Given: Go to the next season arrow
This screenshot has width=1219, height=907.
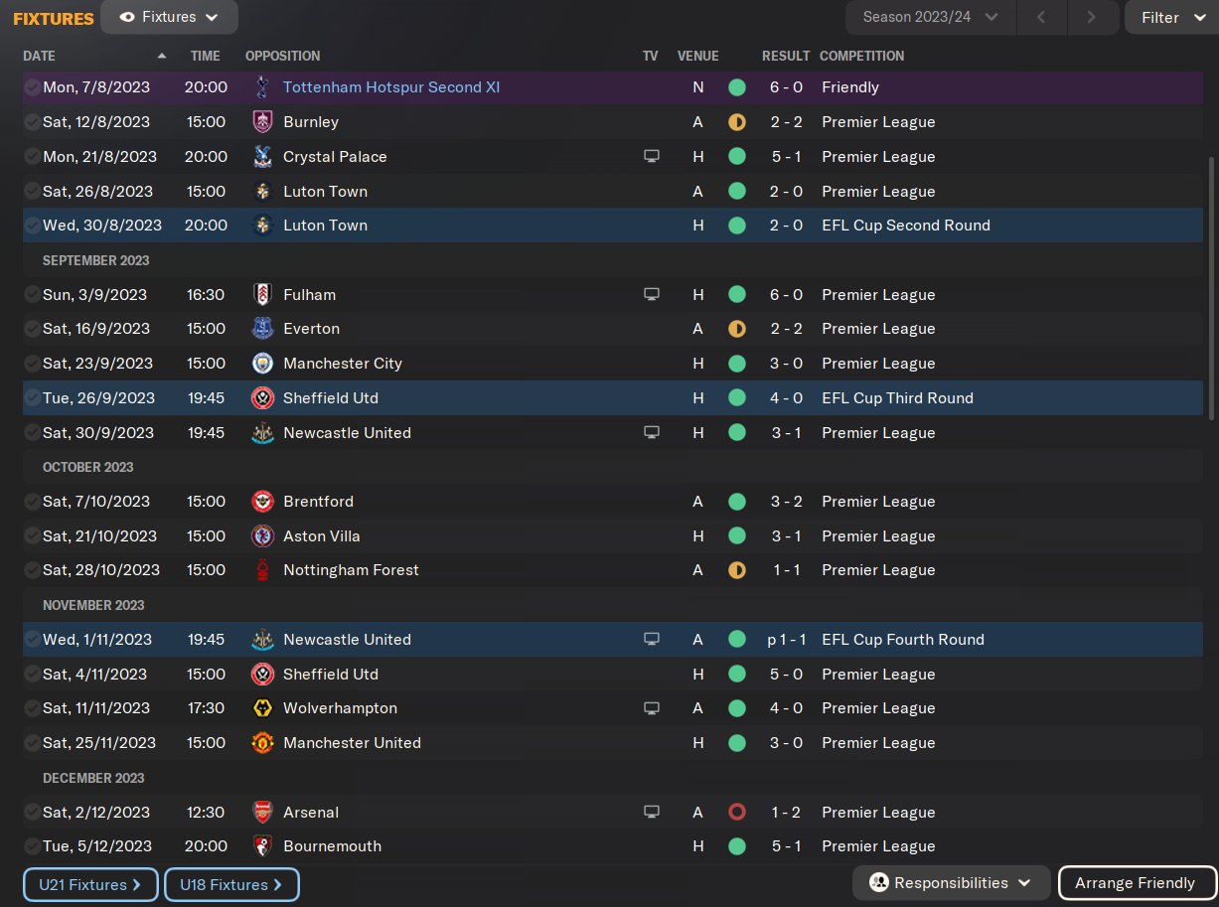Looking at the screenshot, I should (x=1091, y=18).
